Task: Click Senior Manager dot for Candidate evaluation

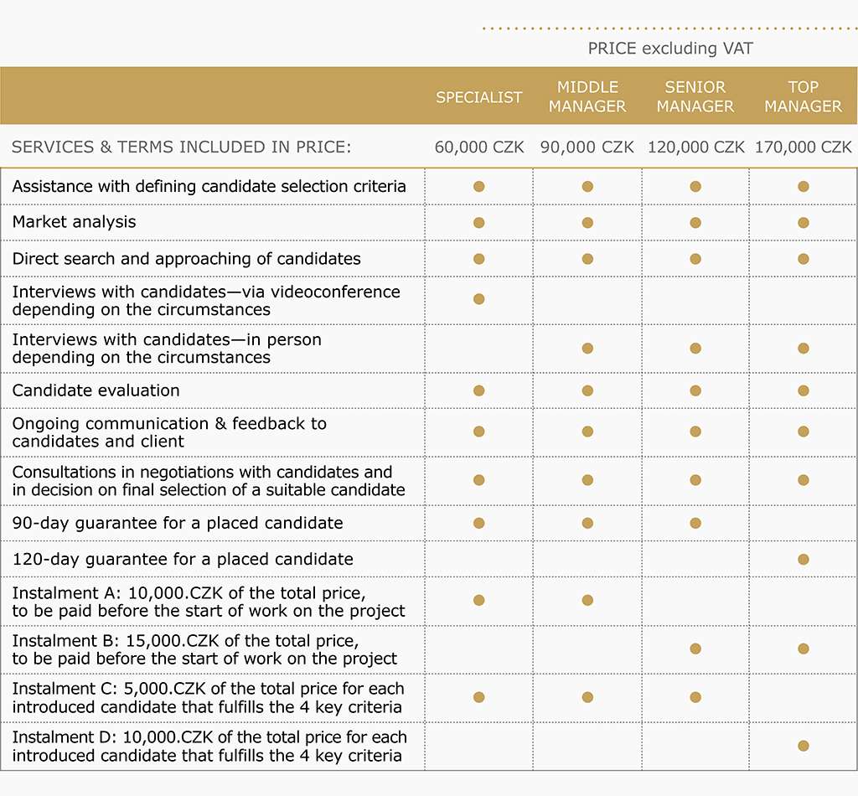Action: click(695, 390)
